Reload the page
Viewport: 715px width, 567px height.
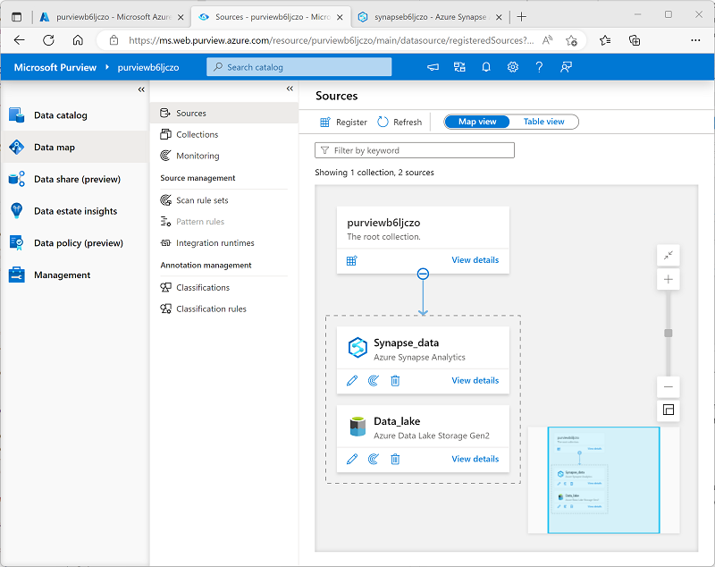[48, 40]
